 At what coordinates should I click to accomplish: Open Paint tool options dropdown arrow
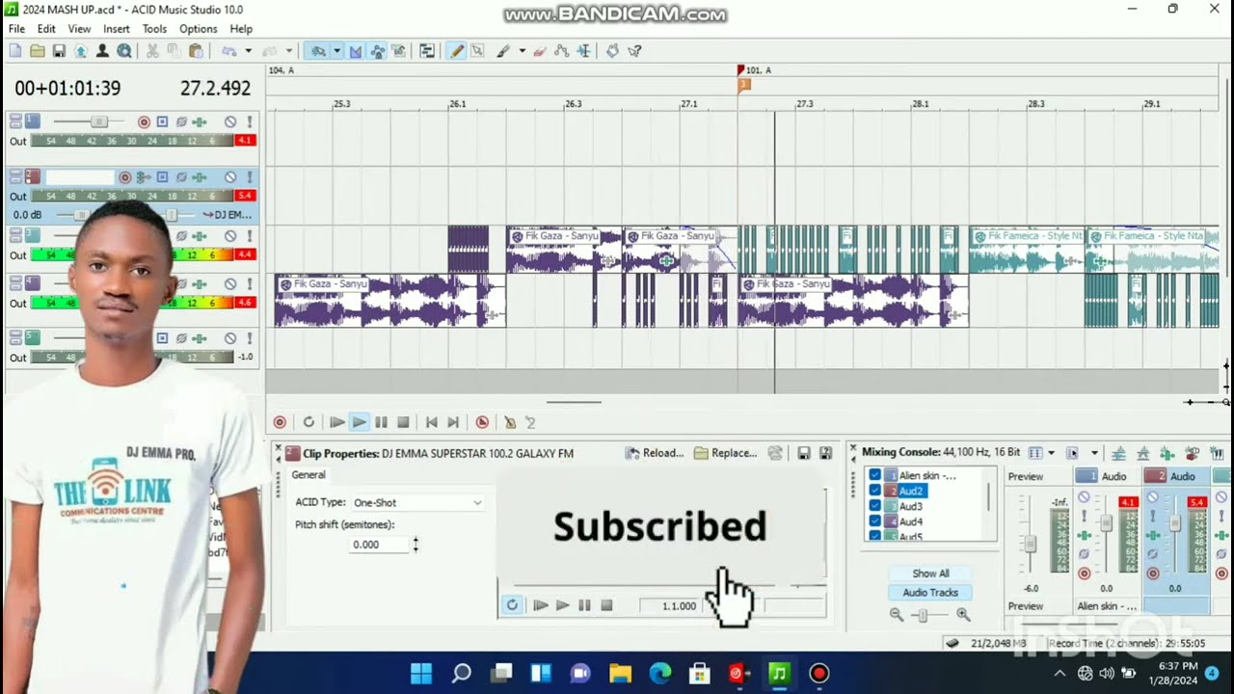(523, 51)
